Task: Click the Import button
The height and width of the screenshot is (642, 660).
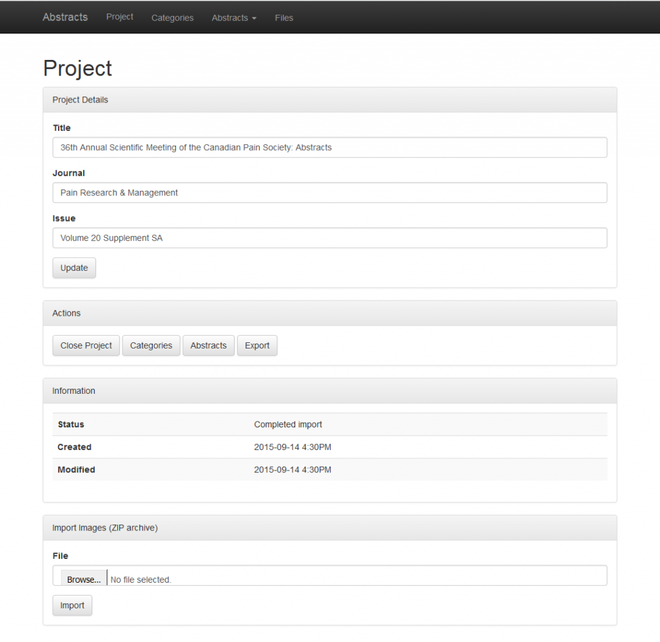Action: (x=72, y=605)
